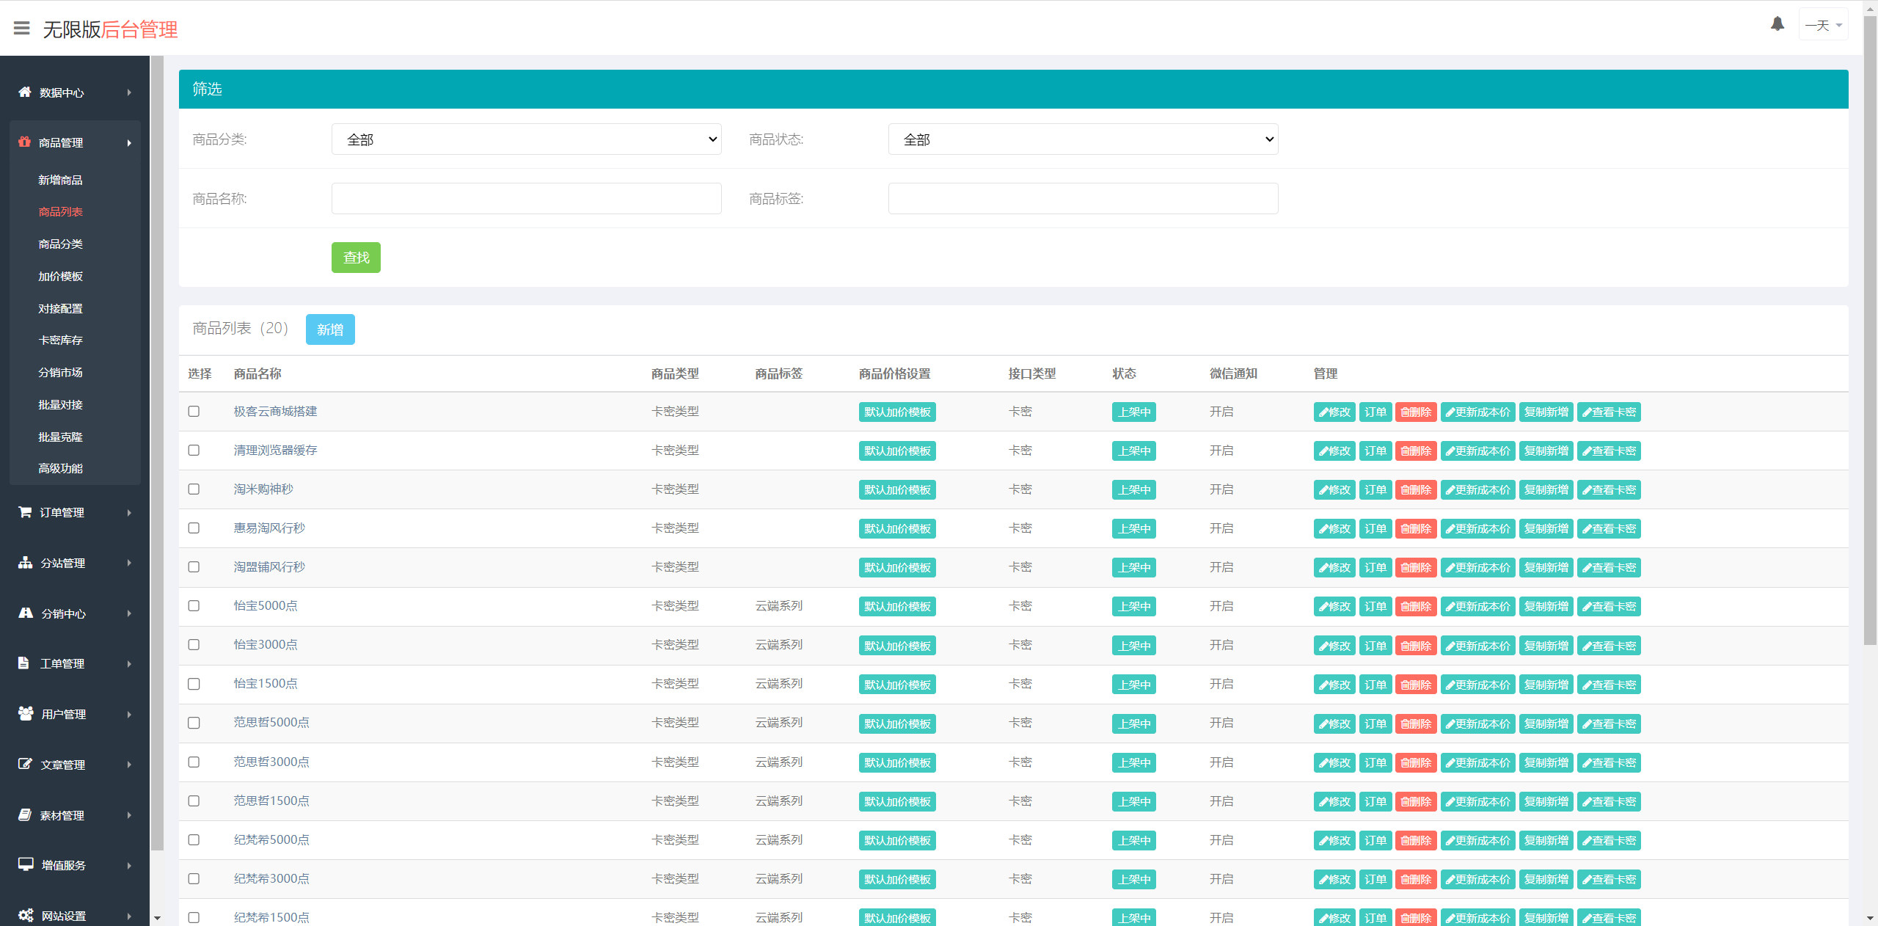
Task: Click 删除 for 清理浏览器缓存
Action: tap(1416, 451)
